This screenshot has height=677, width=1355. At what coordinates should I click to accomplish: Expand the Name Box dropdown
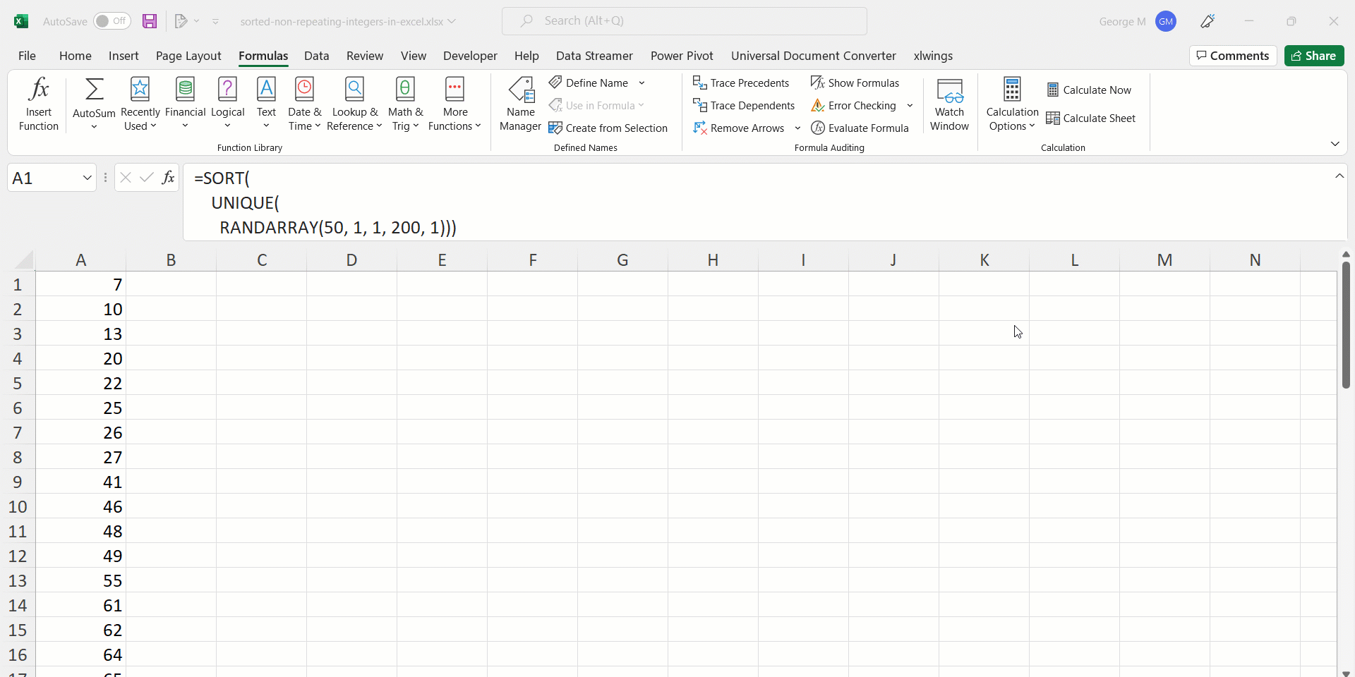[87, 178]
